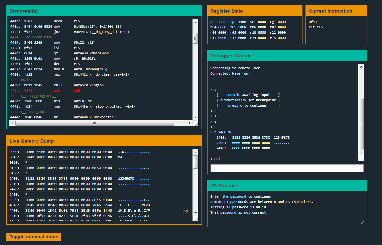Click the memory dump row at address 0010

[80, 157]
